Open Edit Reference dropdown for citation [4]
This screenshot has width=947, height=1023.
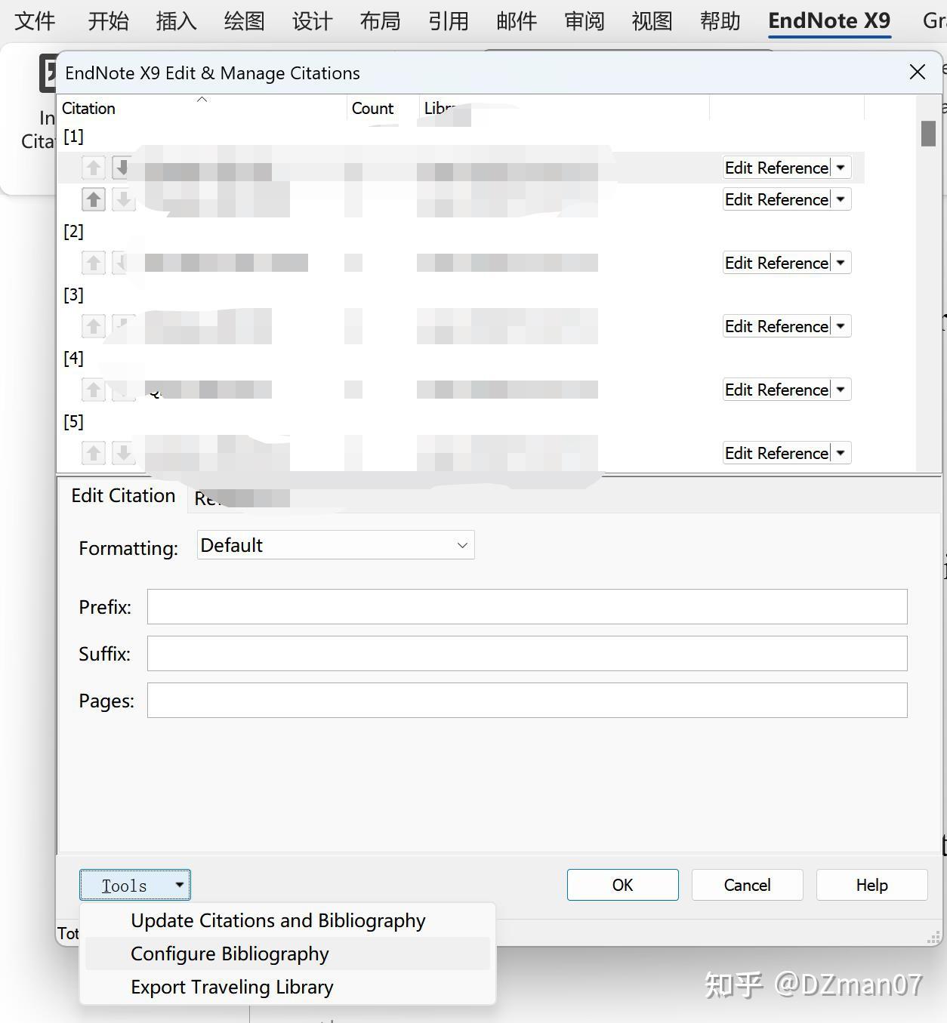[x=841, y=390]
